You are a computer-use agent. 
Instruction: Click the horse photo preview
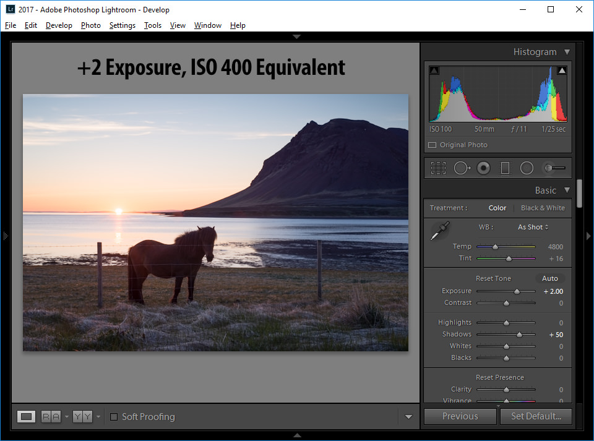(215, 223)
